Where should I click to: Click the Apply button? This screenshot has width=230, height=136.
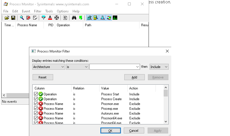[x=158, y=131]
